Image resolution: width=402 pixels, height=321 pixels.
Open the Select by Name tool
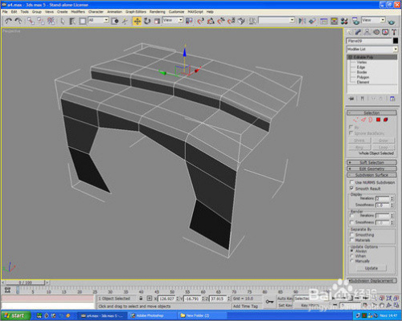click(x=72, y=21)
